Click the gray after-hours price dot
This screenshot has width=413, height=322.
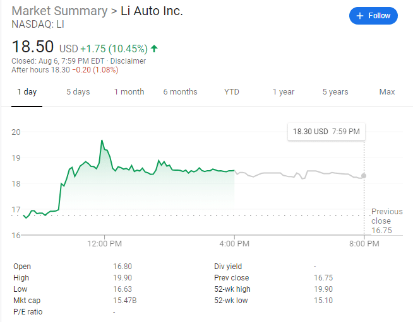(x=364, y=176)
